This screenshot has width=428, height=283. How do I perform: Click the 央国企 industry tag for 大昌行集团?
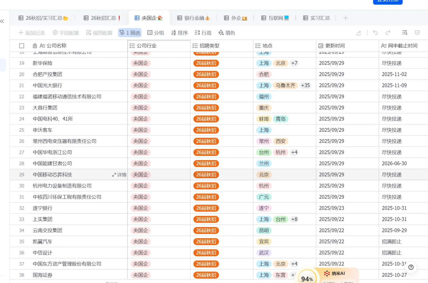(x=141, y=108)
